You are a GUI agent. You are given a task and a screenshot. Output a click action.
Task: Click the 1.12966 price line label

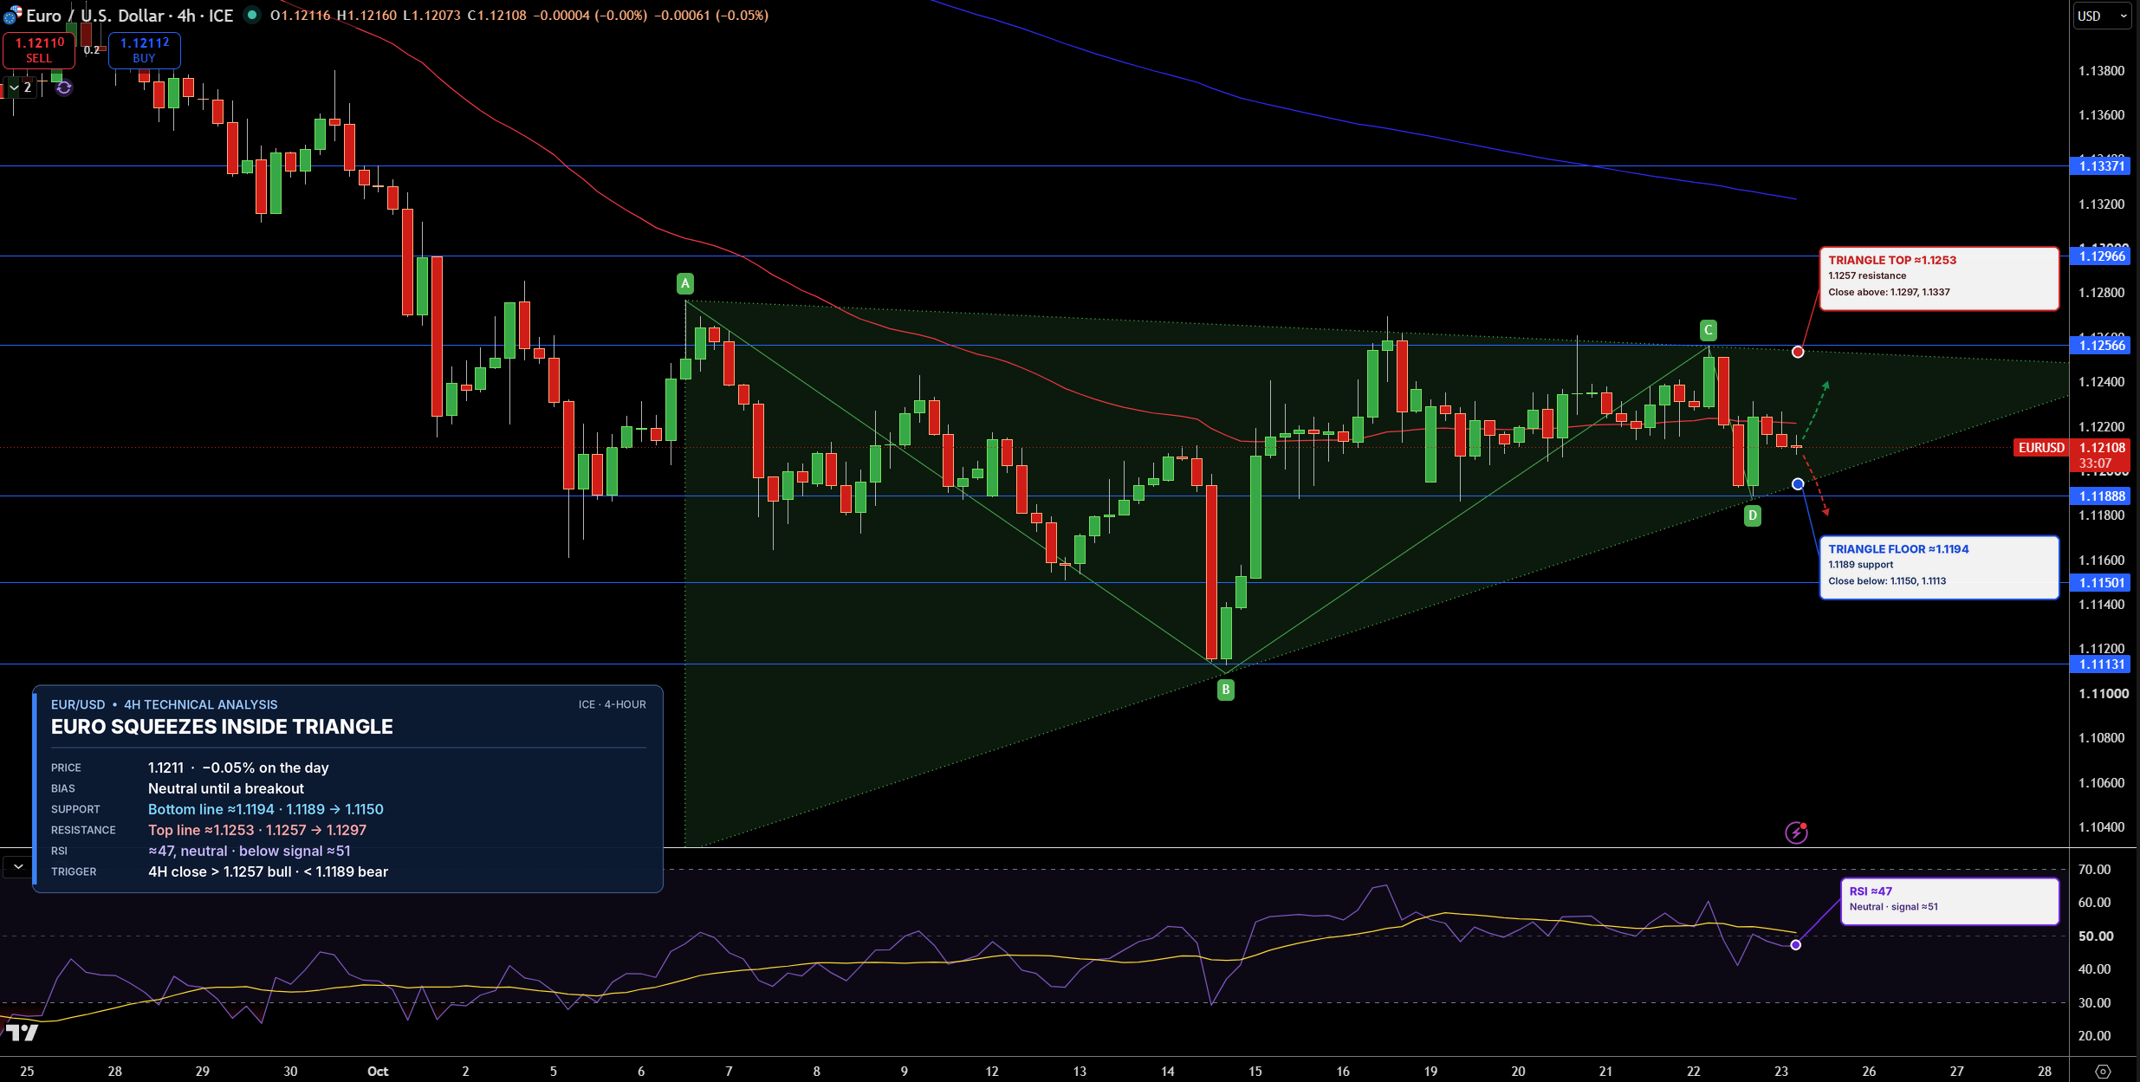[x=2102, y=256]
